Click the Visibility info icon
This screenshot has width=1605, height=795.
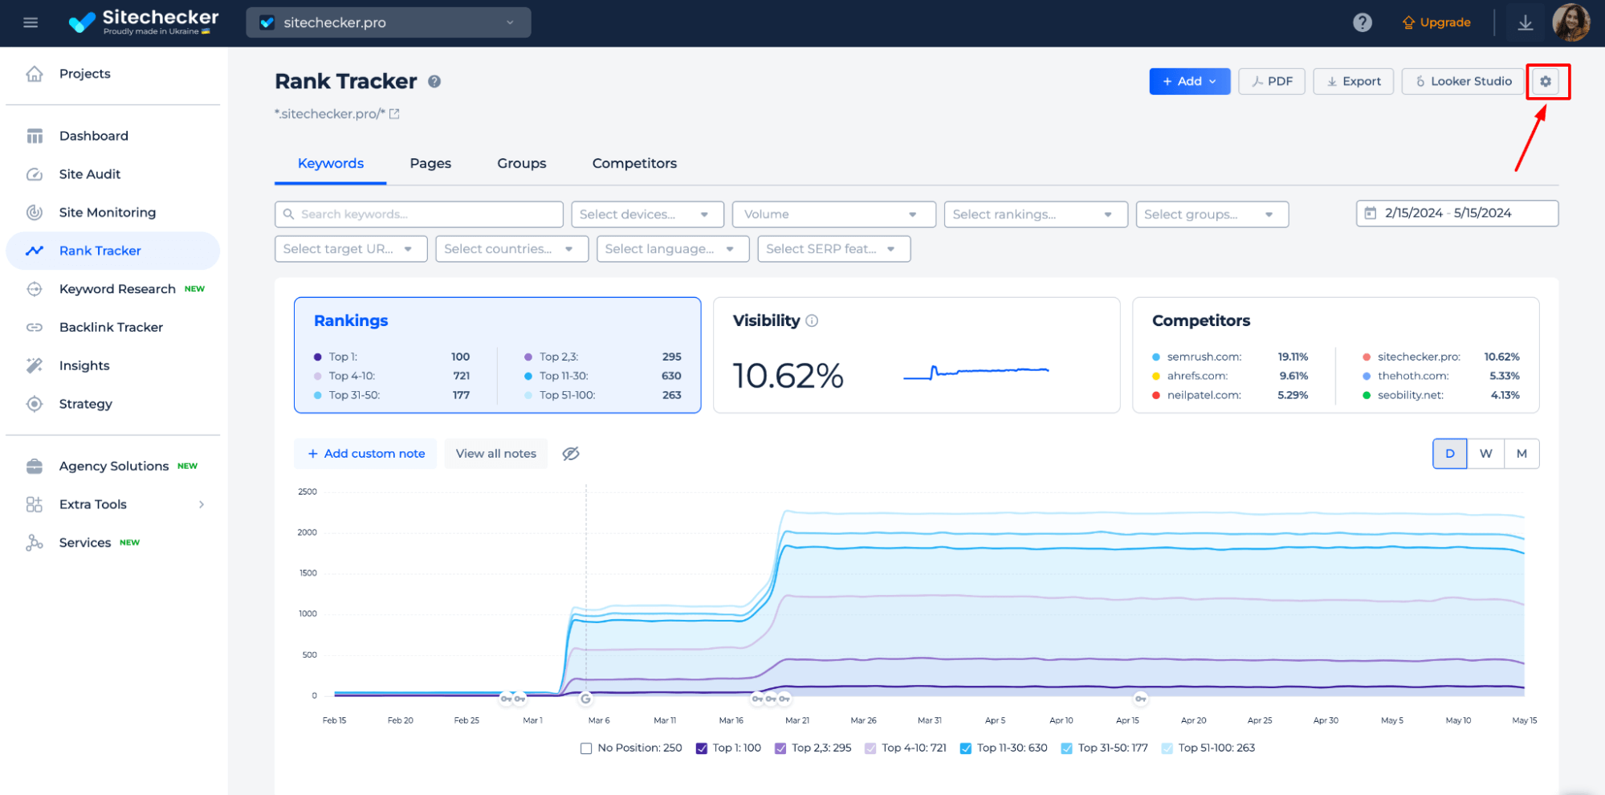click(812, 320)
